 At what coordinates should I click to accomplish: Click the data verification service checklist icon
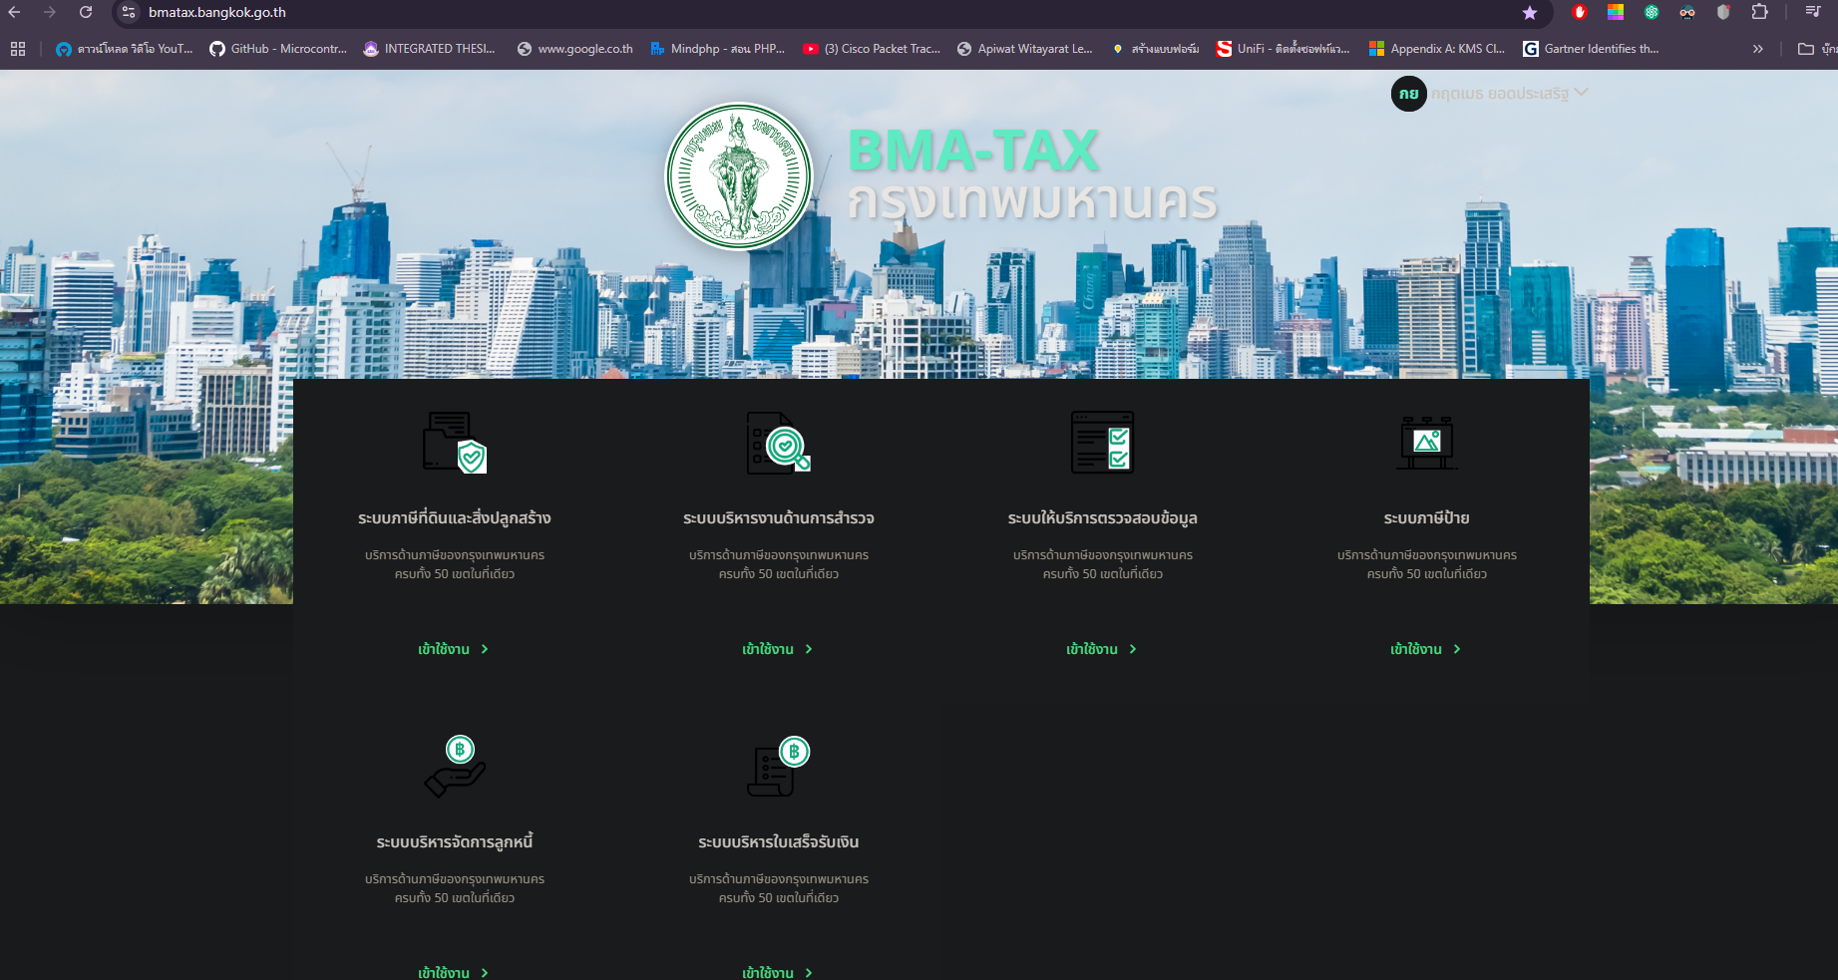1103,443
